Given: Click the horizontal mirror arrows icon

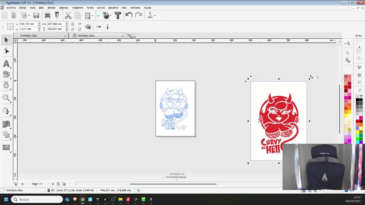Looking at the screenshot, I should click(98, 27).
